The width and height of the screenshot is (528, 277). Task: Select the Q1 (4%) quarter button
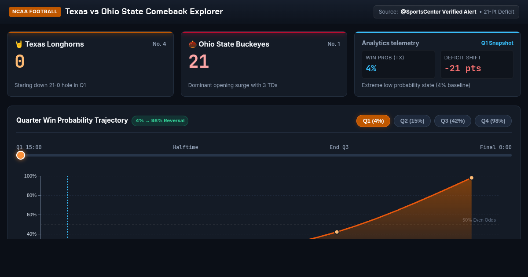pyautogui.click(x=373, y=121)
